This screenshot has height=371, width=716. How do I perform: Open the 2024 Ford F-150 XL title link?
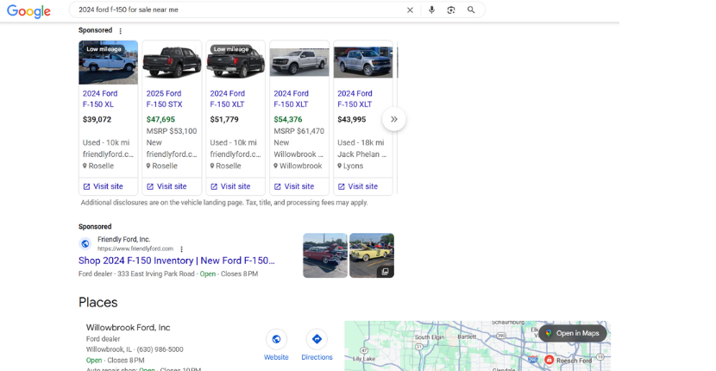[x=100, y=98]
